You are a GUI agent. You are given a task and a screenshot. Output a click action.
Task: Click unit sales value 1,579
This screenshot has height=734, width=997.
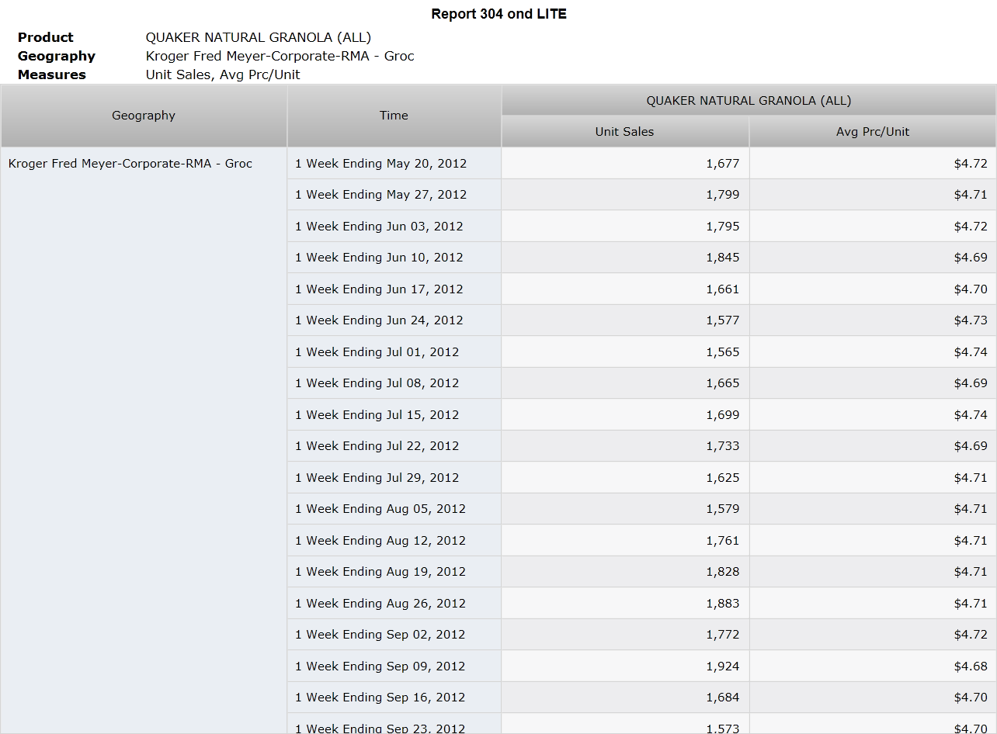coord(723,509)
